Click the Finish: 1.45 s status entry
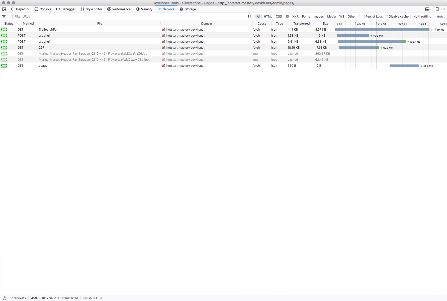 (93, 298)
